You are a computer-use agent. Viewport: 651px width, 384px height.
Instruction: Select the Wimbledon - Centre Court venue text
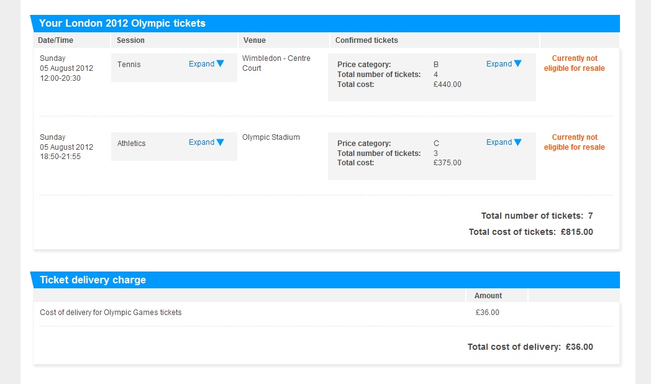276,63
